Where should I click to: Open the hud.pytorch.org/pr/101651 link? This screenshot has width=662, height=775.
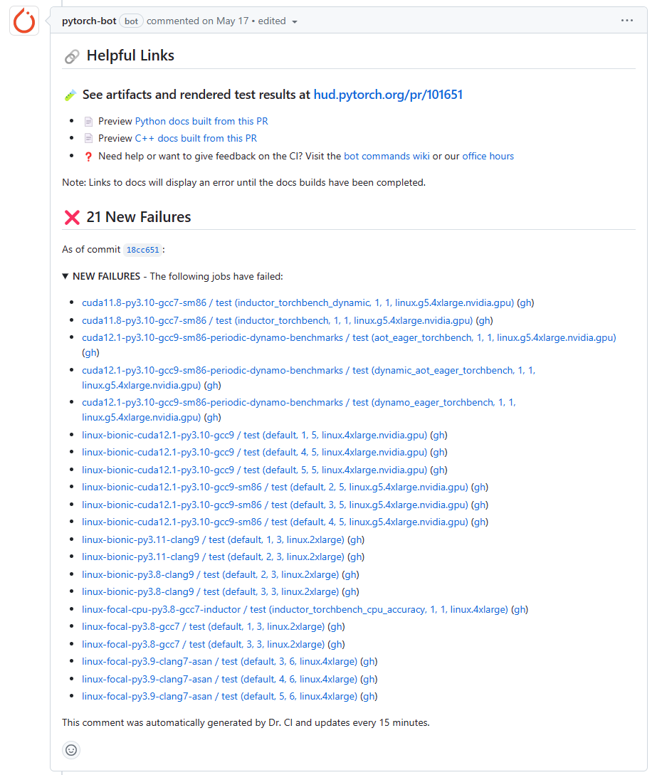pos(388,95)
